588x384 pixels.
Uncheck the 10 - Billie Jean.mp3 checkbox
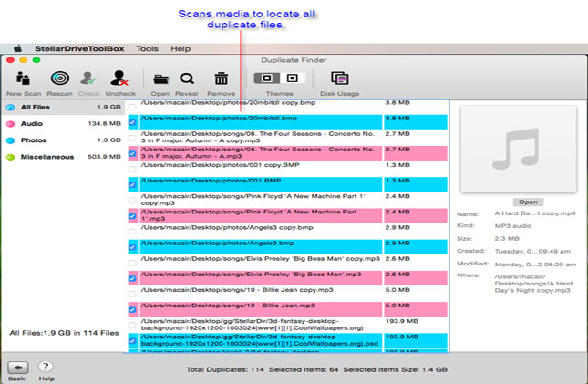click(132, 309)
